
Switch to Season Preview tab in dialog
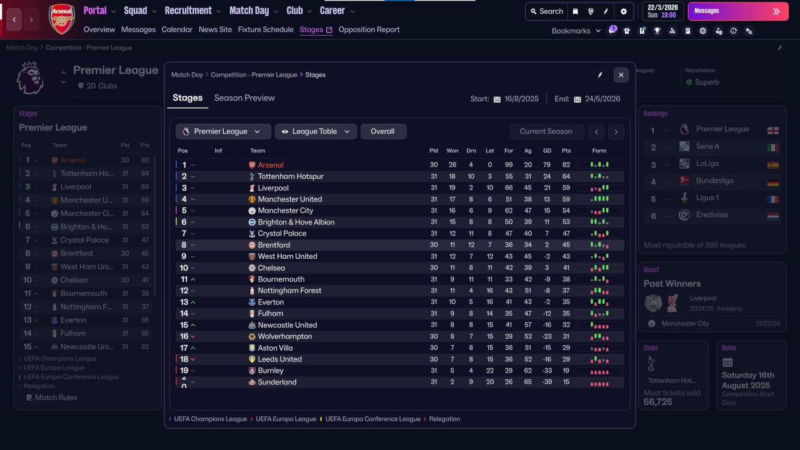(x=244, y=98)
